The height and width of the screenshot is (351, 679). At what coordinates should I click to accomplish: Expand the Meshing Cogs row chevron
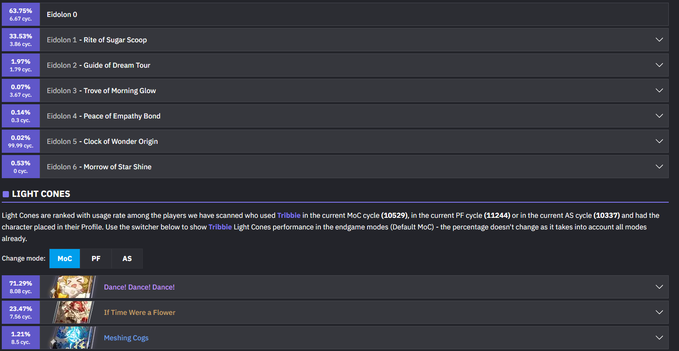[659, 338]
